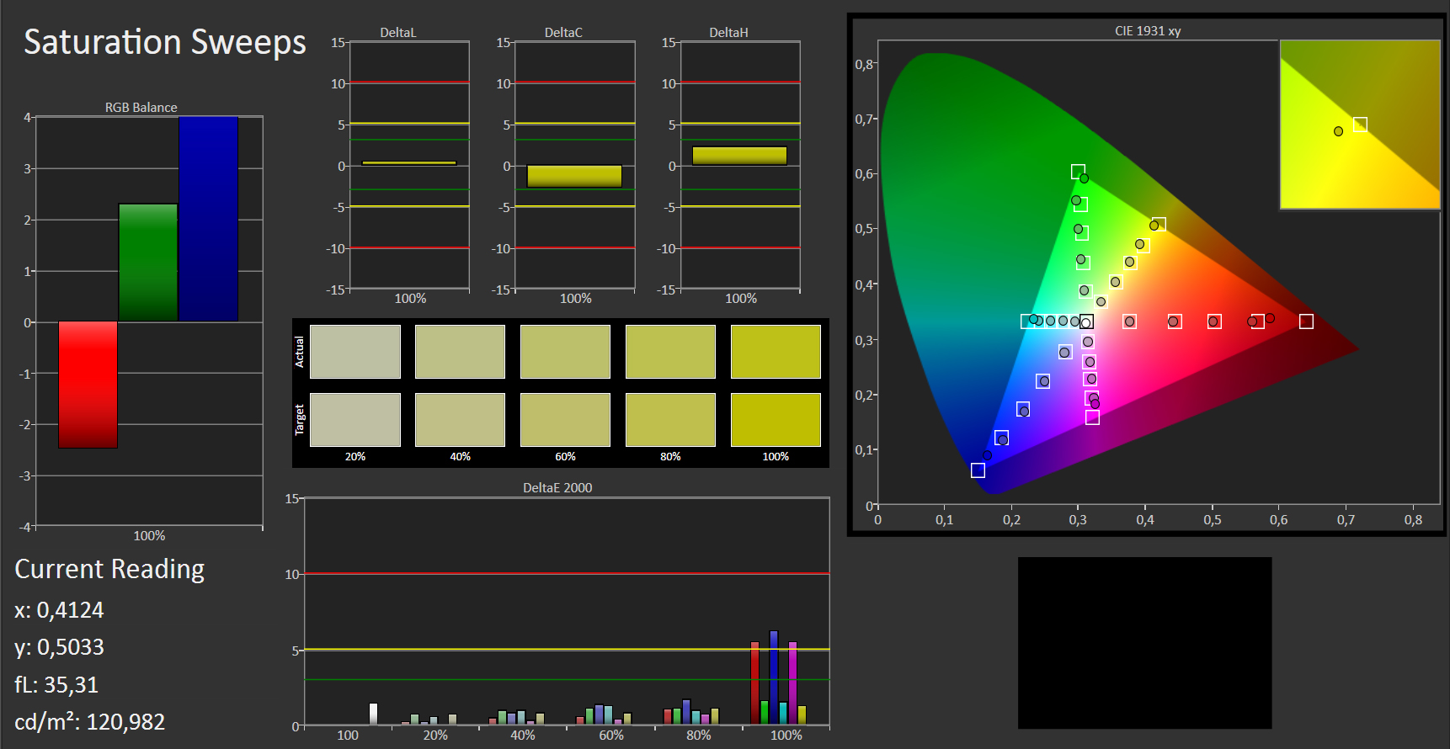
Task: Click the CIE 1931 xy chart title
Action: pos(1148,31)
